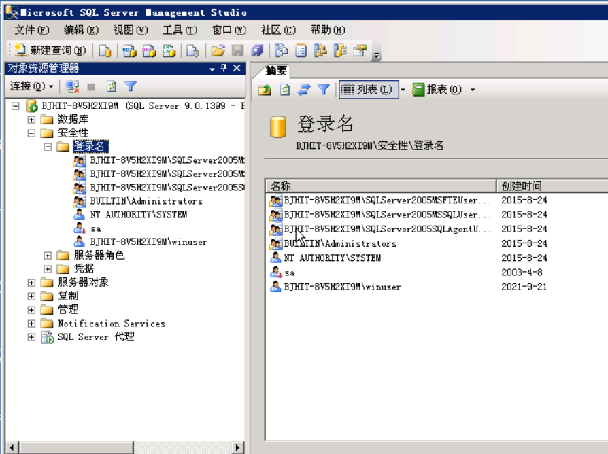Sort by the Name (名称) column header

(x=381, y=186)
